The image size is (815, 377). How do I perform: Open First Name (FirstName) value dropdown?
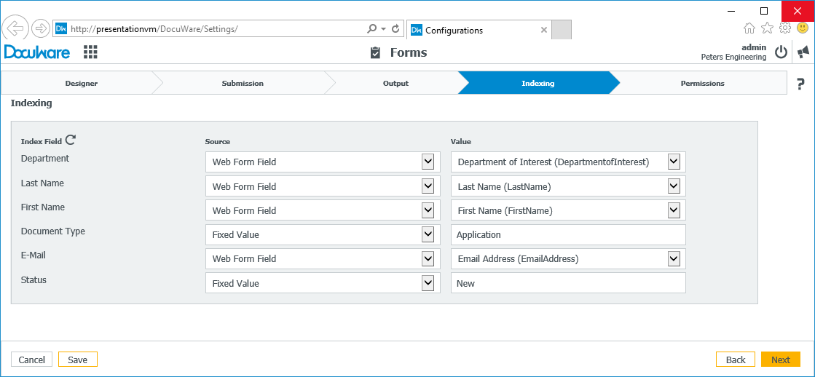point(673,210)
